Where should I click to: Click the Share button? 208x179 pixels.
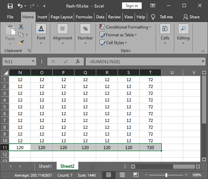click(x=191, y=17)
